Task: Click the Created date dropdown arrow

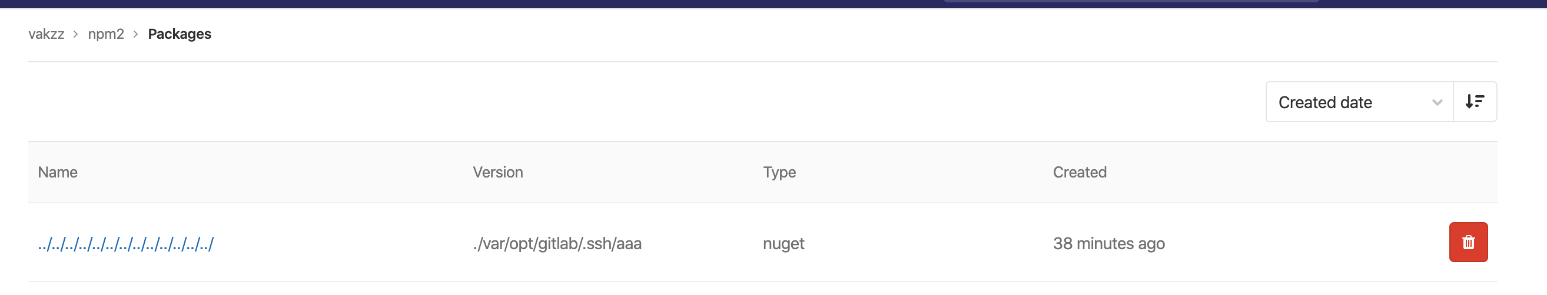Action: [1436, 102]
